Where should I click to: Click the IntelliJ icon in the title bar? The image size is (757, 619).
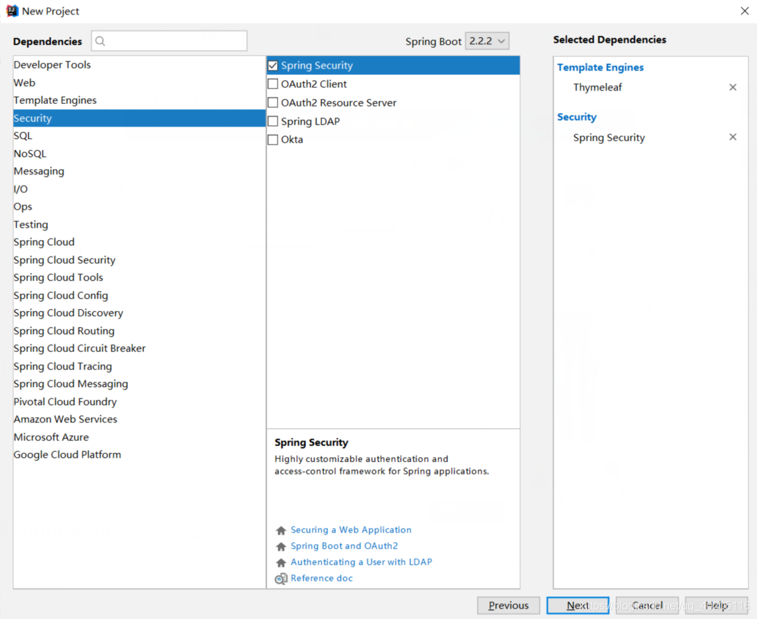[x=12, y=10]
